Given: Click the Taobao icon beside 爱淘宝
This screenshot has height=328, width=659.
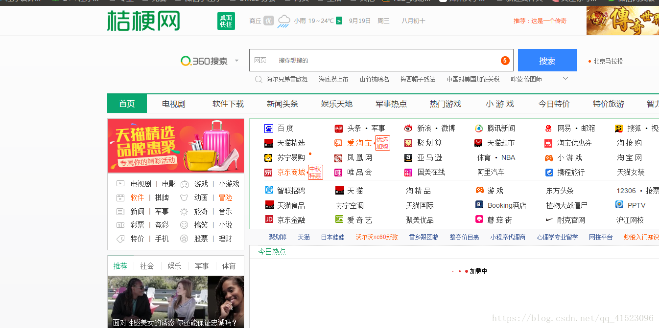Looking at the screenshot, I should pos(338,143).
